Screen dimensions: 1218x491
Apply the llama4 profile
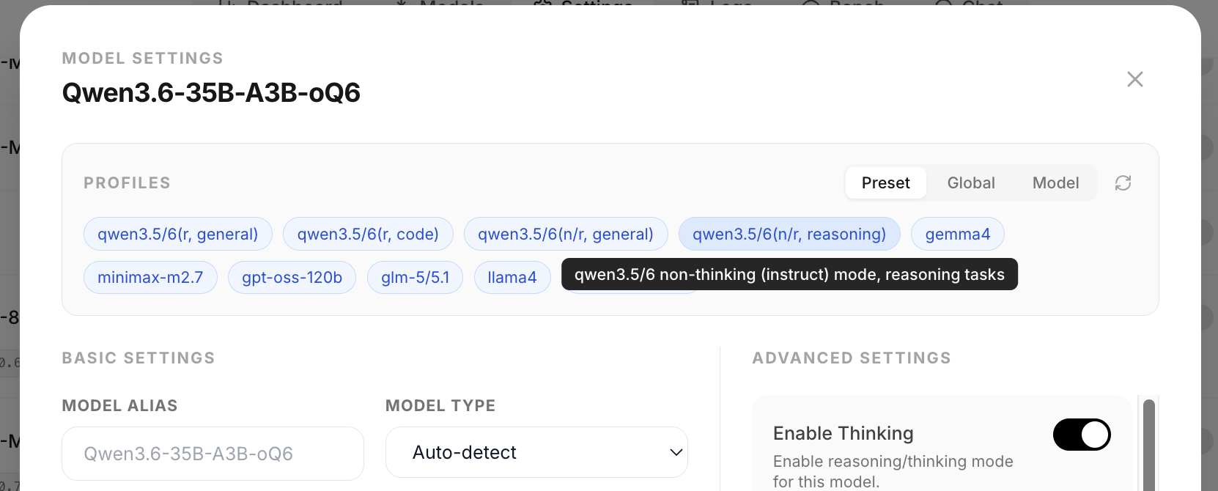tap(512, 278)
